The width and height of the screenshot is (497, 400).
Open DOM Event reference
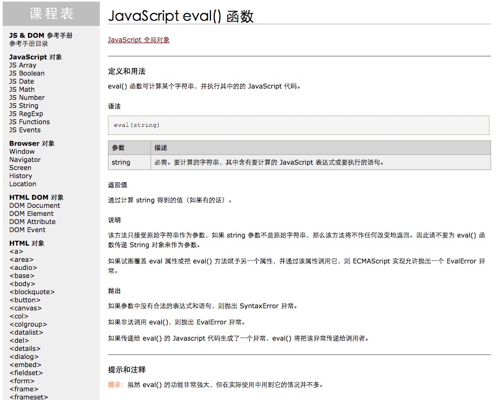[x=28, y=230]
